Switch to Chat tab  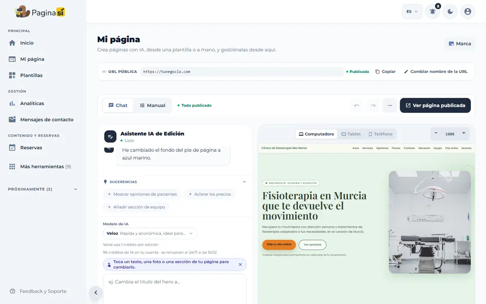click(117, 105)
